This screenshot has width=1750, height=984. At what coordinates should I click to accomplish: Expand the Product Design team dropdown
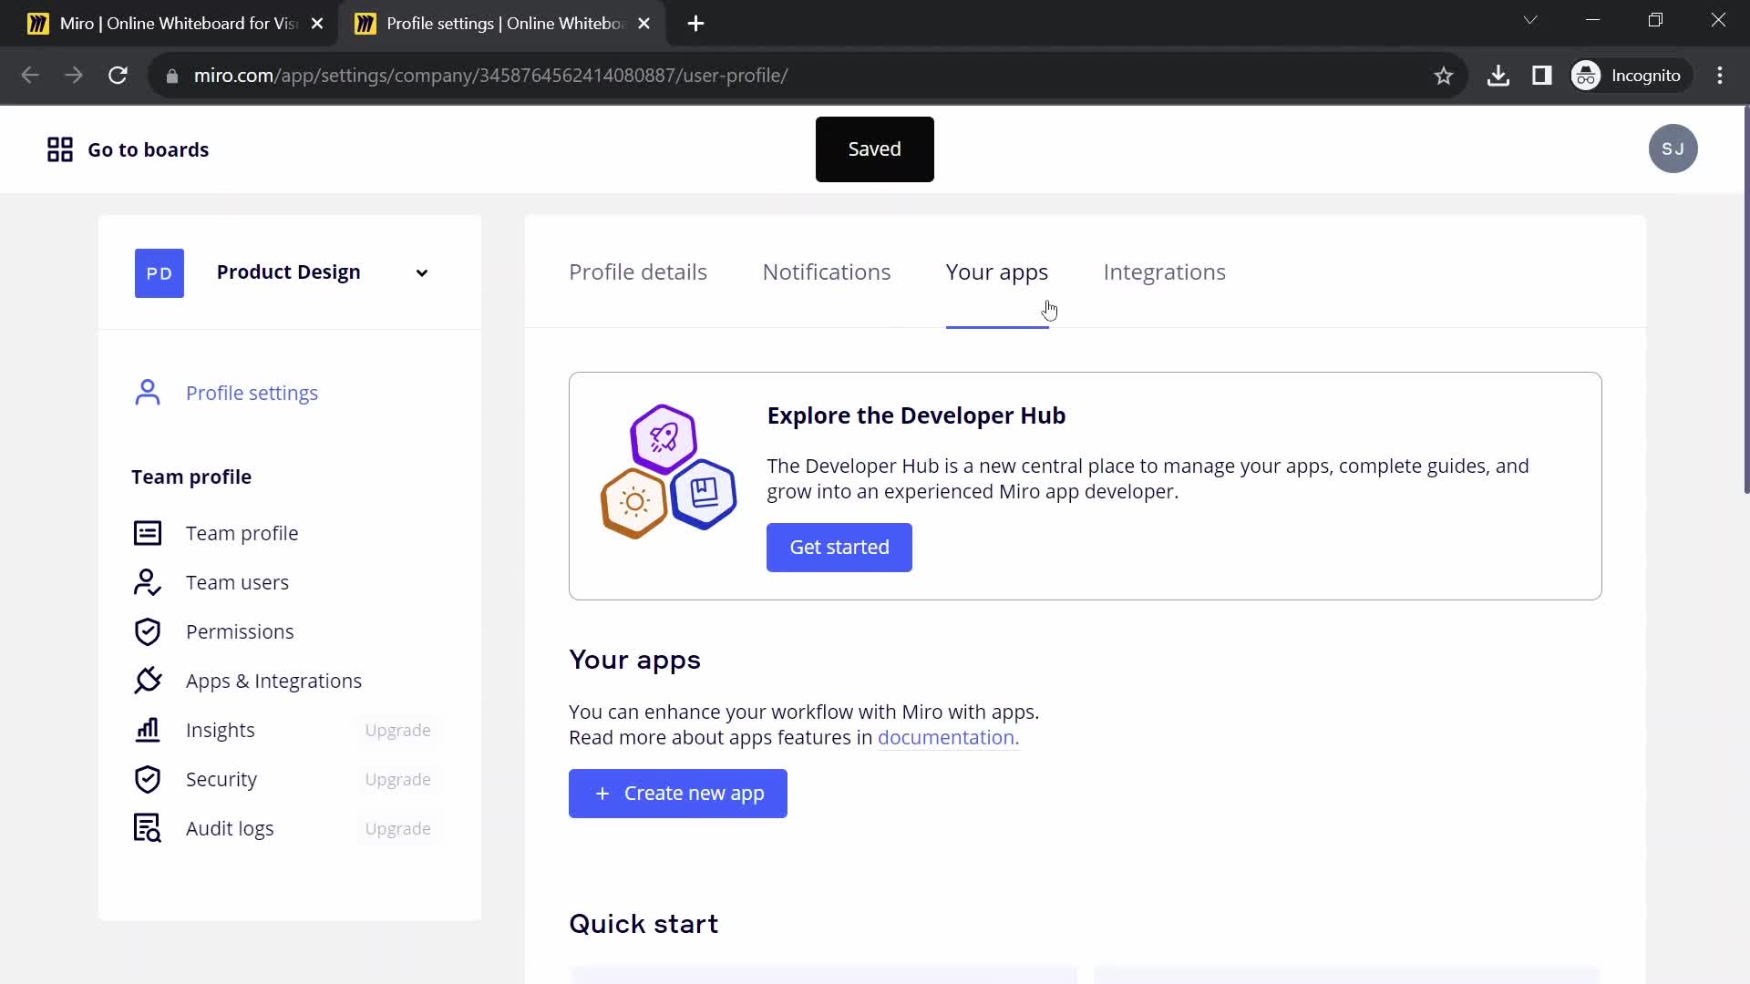[422, 273]
